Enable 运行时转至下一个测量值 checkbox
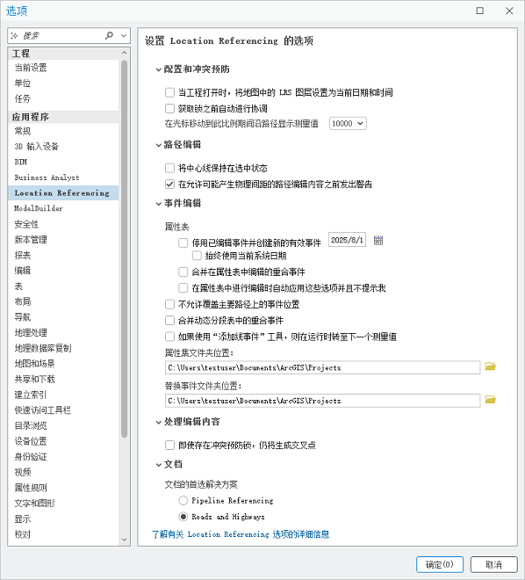This screenshot has height=580, width=525. coord(169,337)
